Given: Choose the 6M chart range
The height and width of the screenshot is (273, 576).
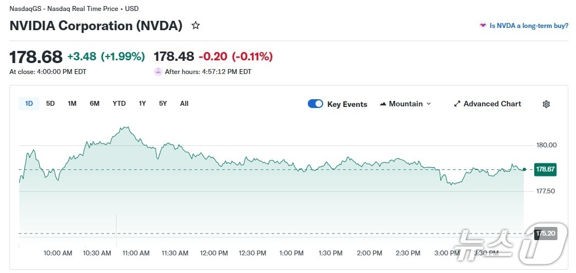Looking at the screenshot, I should coord(95,104).
